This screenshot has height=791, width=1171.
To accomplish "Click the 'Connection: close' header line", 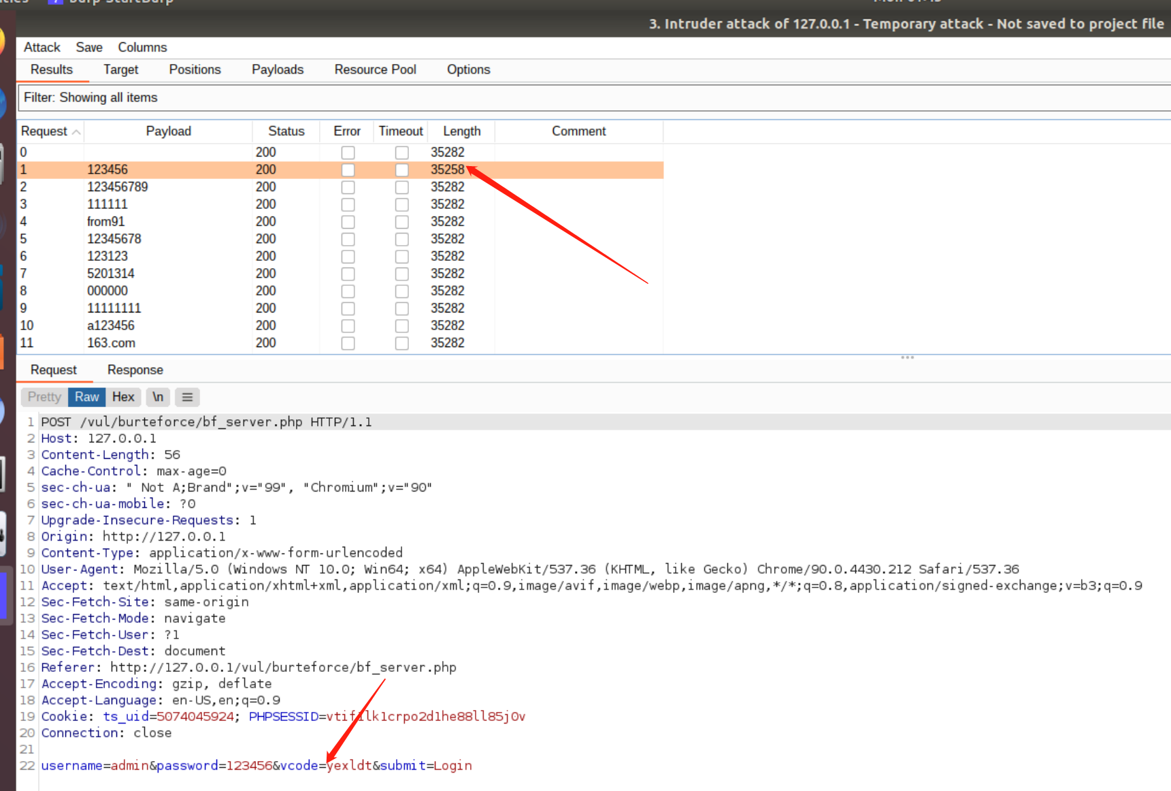I will 106,732.
